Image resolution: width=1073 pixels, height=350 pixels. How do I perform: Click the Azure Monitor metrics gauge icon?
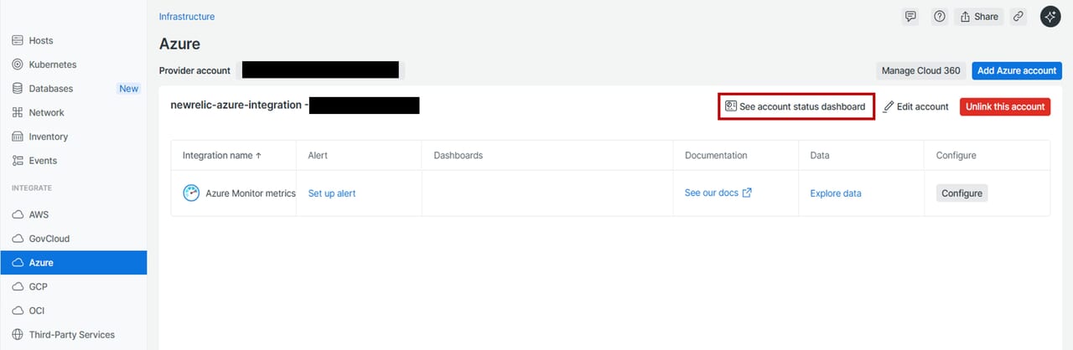tap(192, 193)
